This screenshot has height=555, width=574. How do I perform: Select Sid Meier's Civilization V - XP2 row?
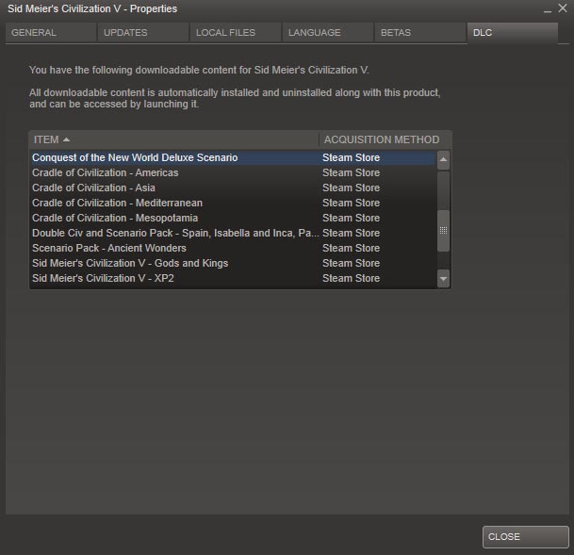(233, 278)
